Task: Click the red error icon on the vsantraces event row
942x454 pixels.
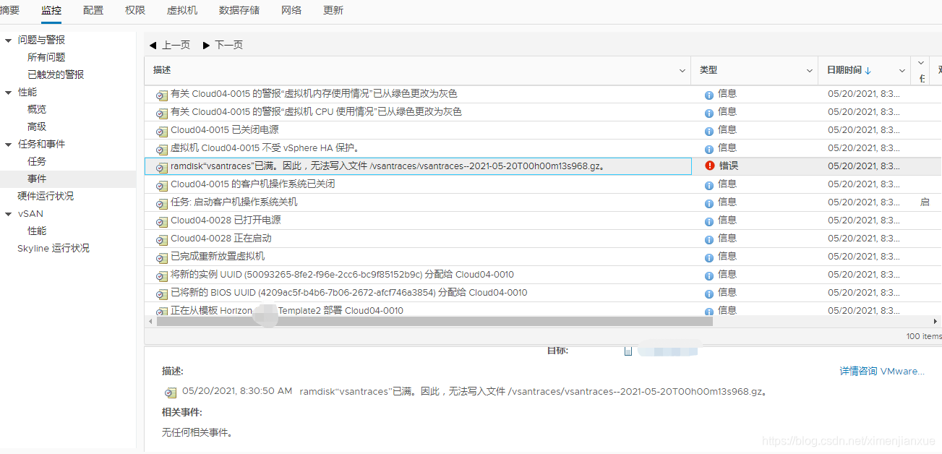Action: coord(709,166)
